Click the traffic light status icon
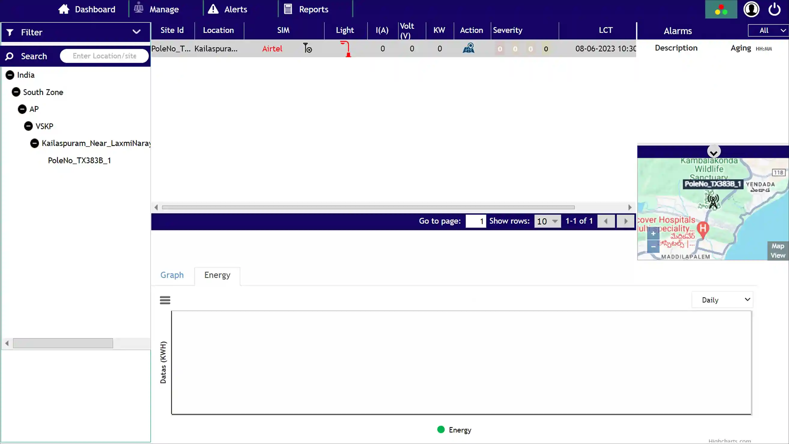789x444 pixels. click(721, 10)
